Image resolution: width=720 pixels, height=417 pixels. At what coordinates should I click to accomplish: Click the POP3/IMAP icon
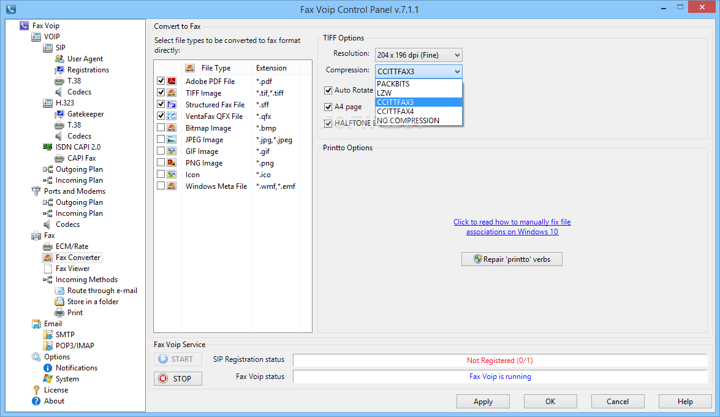pos(47,346)
